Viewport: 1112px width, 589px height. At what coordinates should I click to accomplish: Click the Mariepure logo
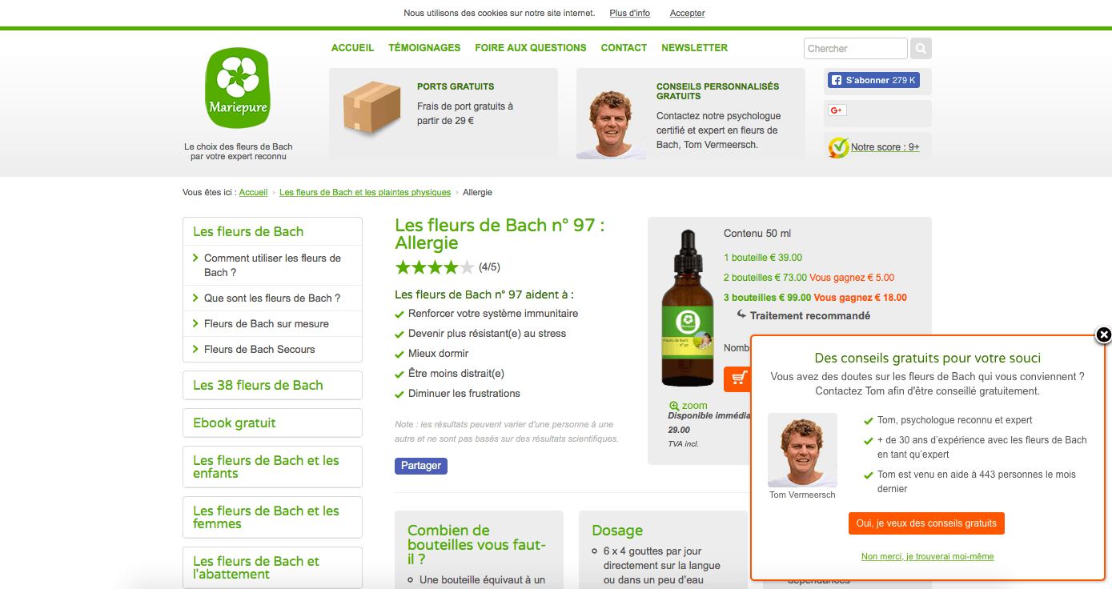(237, 88)
